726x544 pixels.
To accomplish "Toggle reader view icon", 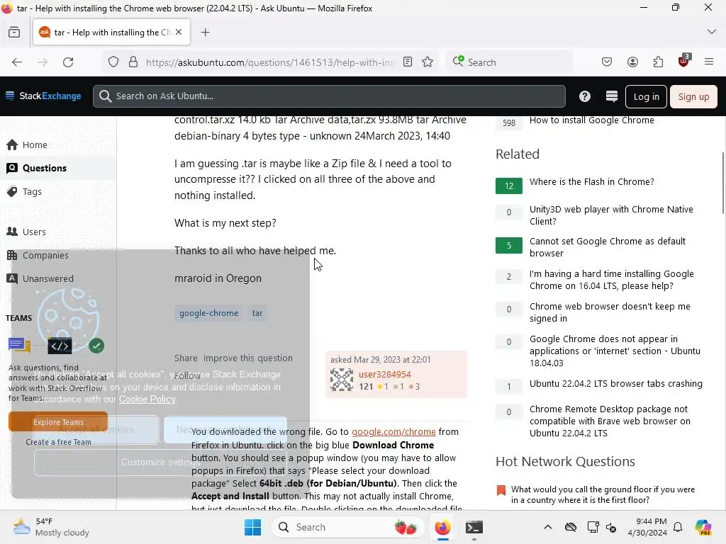I will (x=408, y=62).
